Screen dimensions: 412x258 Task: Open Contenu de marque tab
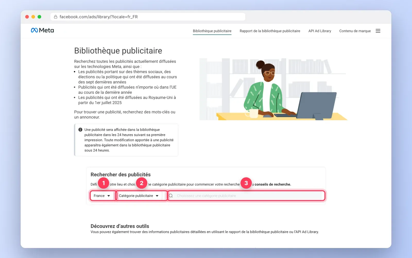(x=355, y=31)
